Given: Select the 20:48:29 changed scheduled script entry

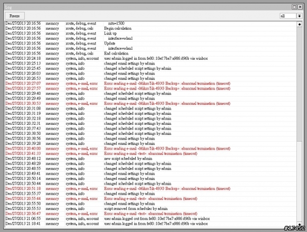Looking at the screenshot, I should (x=151, y=164).
